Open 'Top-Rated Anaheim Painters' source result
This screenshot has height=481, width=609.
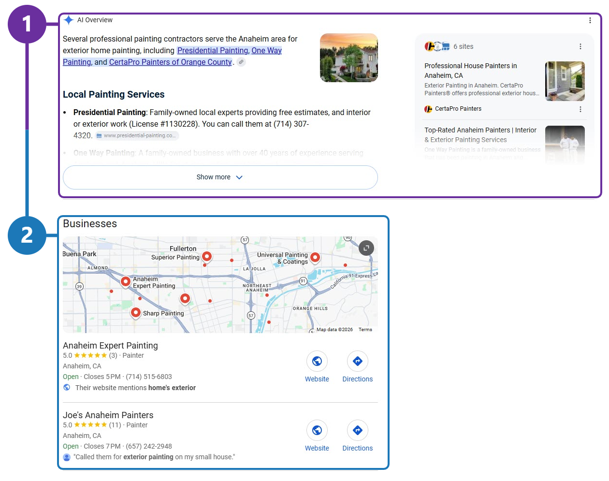click(480, 135)
